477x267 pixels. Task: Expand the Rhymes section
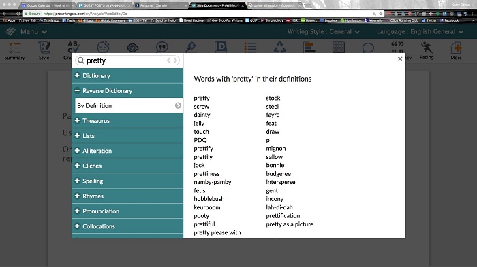(127, 196)
